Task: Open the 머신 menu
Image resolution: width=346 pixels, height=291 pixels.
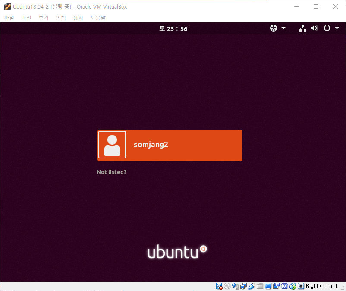Action: click(x=26, y=18)
